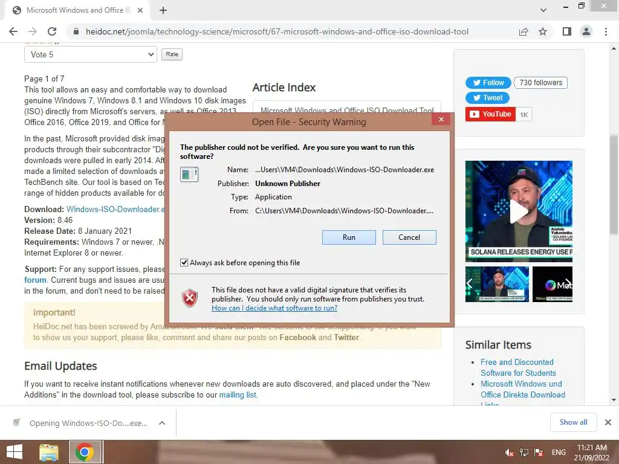Open the Chrome profile avatar

[586, 31]
